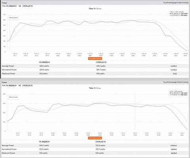Click the Time 31 secs readout above the lower chart

(x=95, y=88)
